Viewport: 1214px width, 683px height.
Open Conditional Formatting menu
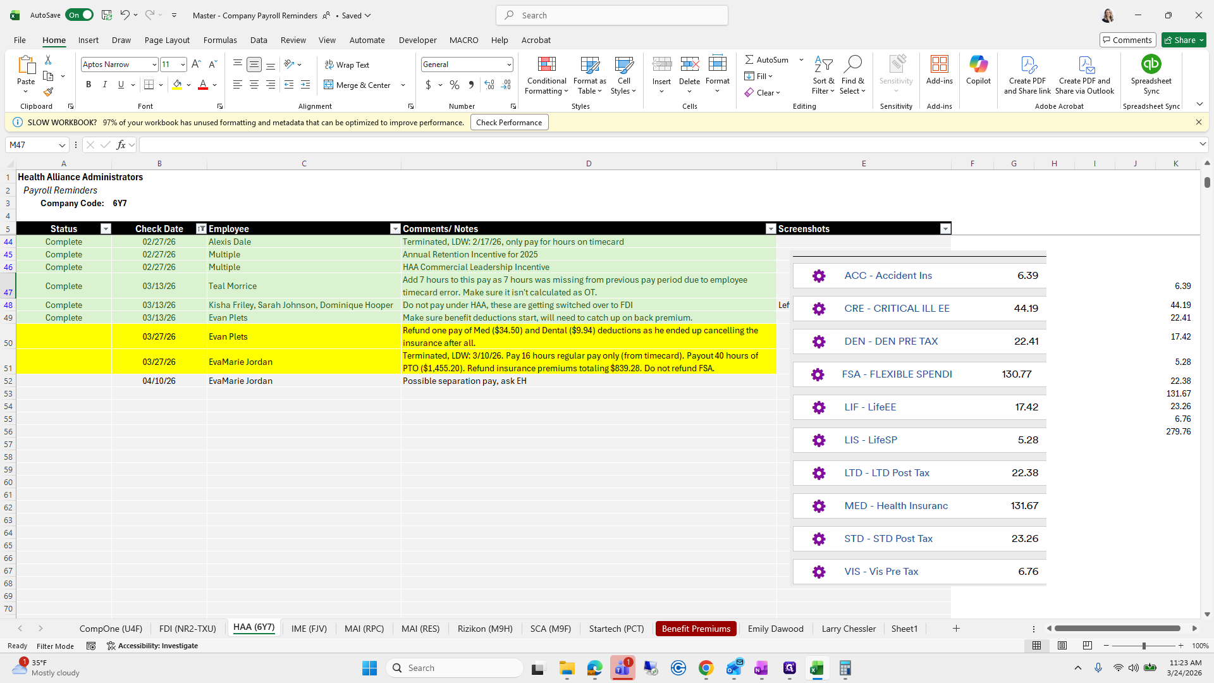[x=546, y=75]
